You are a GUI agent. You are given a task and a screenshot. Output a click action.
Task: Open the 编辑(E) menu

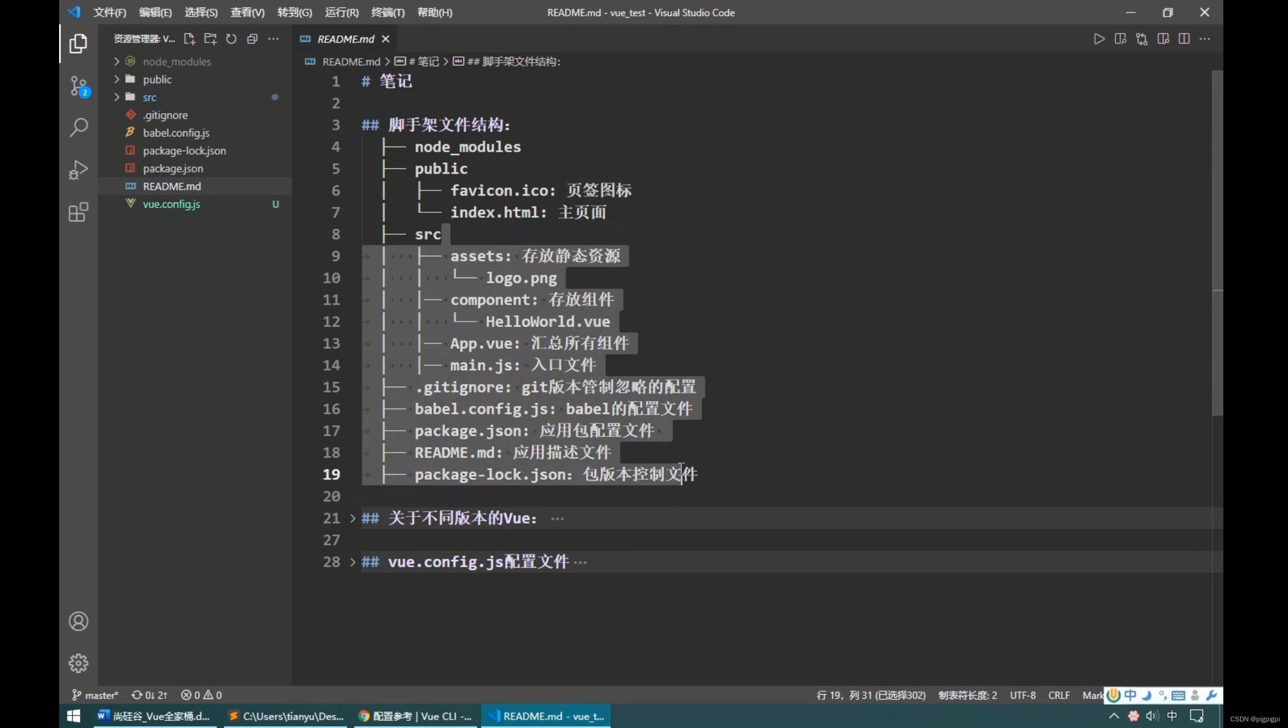point(156,13)
